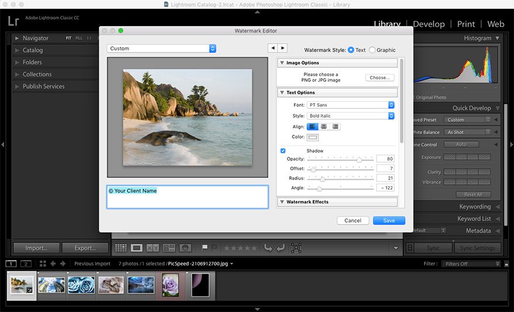Open the Style dropdown showing Bold Italic
The width and height of the screenshot is (514, 312).
350,116
